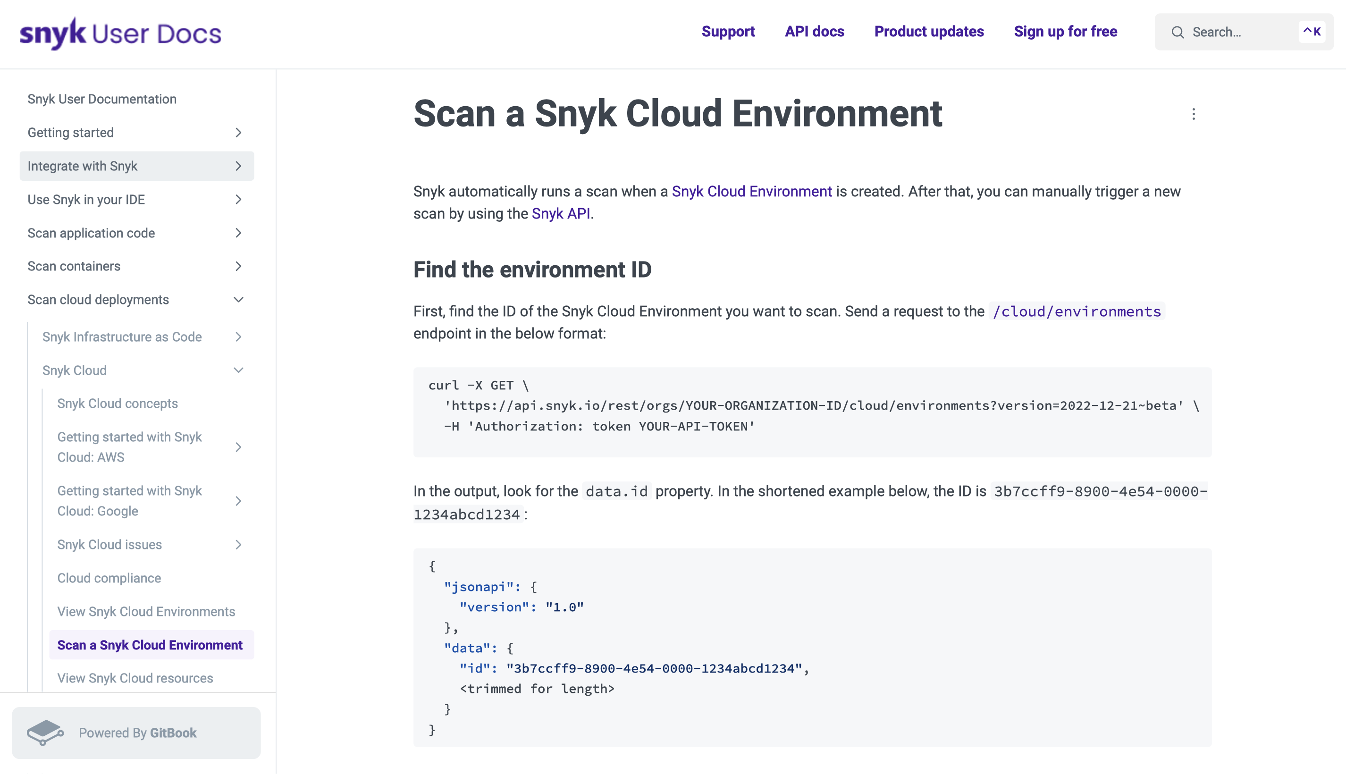The height and width of the screenshot is (775, 1346).
Task: Expand the Snyk Cloud issues chevron
Action: coord(238,545)
